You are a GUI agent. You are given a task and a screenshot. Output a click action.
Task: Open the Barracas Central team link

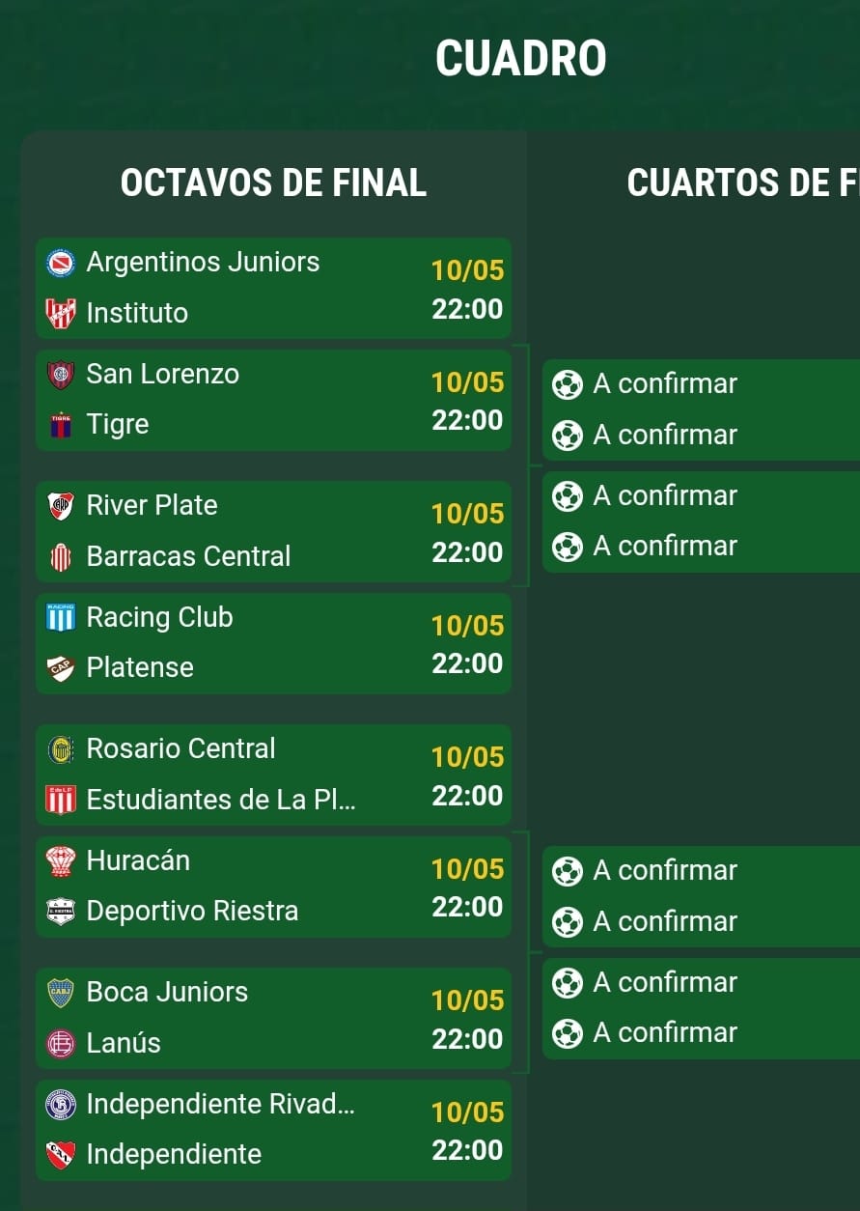pyautogui.click(x=188, y=556)
